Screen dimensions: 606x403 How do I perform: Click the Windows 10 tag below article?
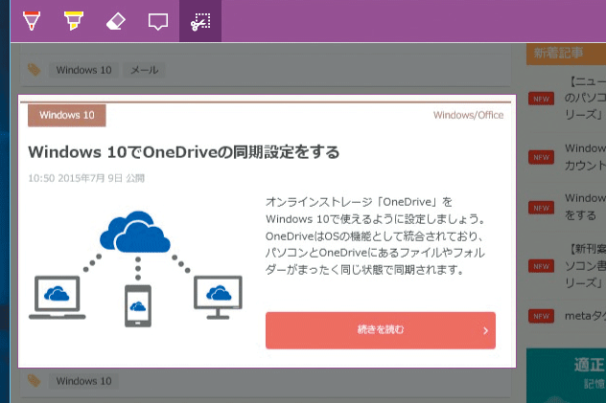click(x=83, y=381)
